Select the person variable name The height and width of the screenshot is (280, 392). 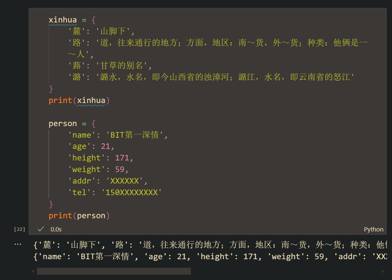click(62, 123)
